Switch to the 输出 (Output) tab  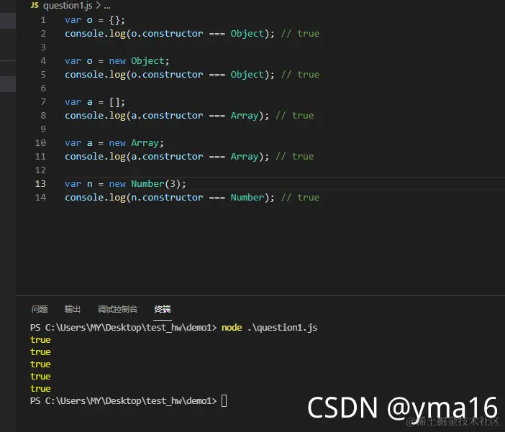click(73, 309)
